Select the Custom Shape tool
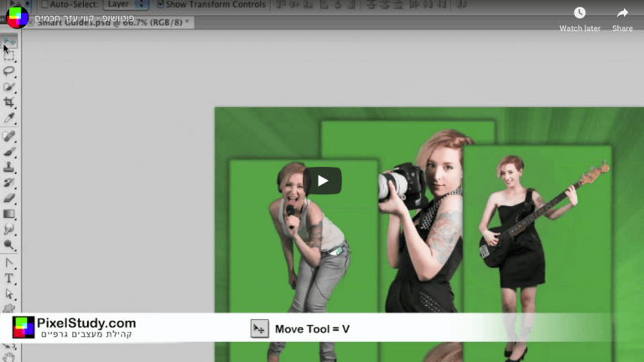The image size is (644, 362). (9, 308)
